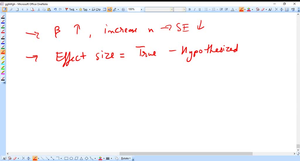The width and height of the screenshot is (300, 161).
Task: Select the rectangle shape tool
Action: pos(66,158)
